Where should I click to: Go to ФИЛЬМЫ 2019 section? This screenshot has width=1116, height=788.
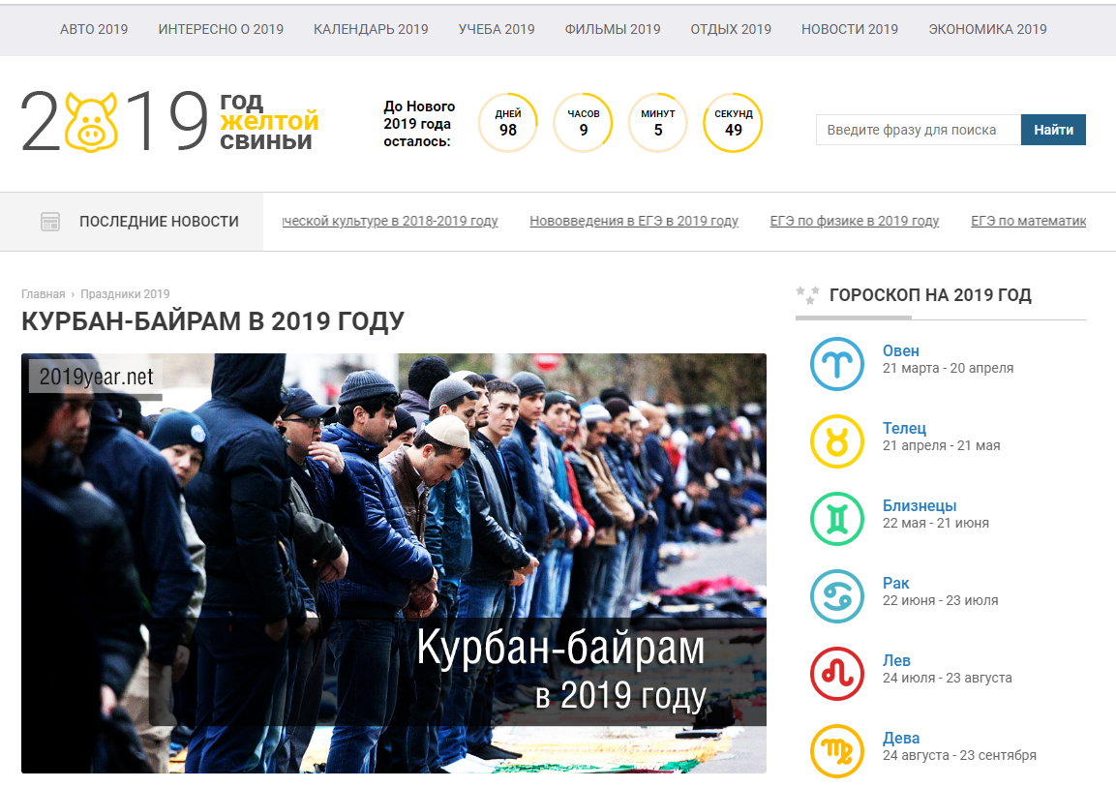click(613, 29)
